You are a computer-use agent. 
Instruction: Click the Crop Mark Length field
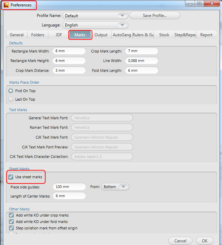pyautogui.click(x=142, y=51)
